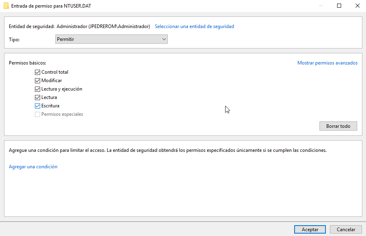Confirm with the Aceptar button

pos(310,230)
